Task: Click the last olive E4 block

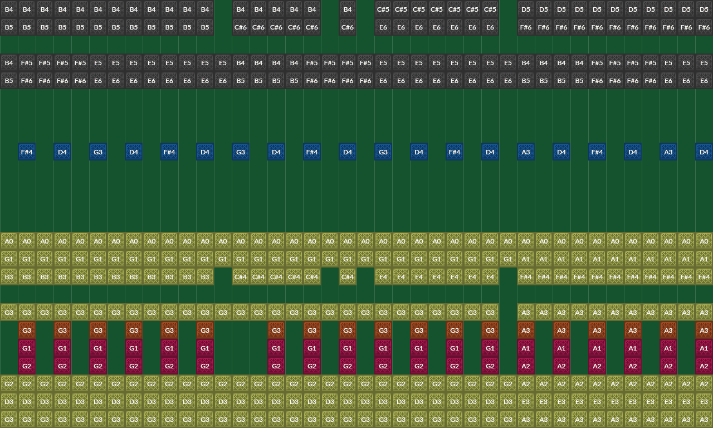Action: coord(490,277)
